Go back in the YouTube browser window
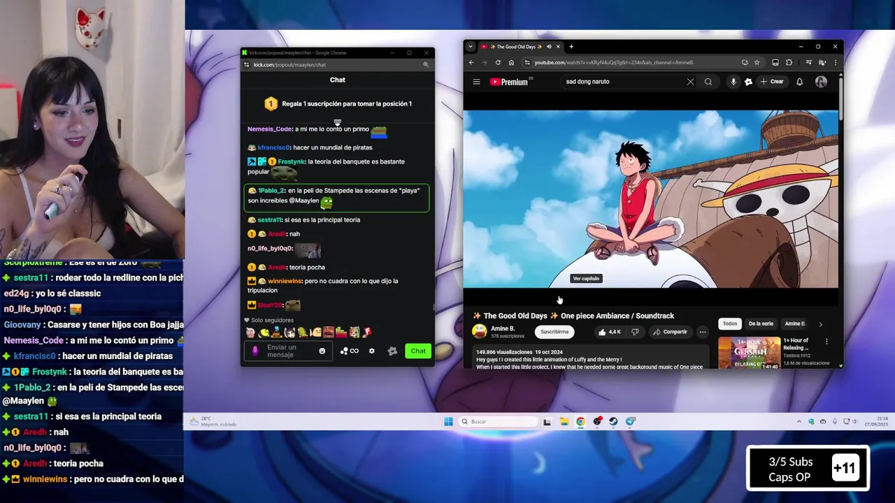895x503 pixels. point(471,62)
